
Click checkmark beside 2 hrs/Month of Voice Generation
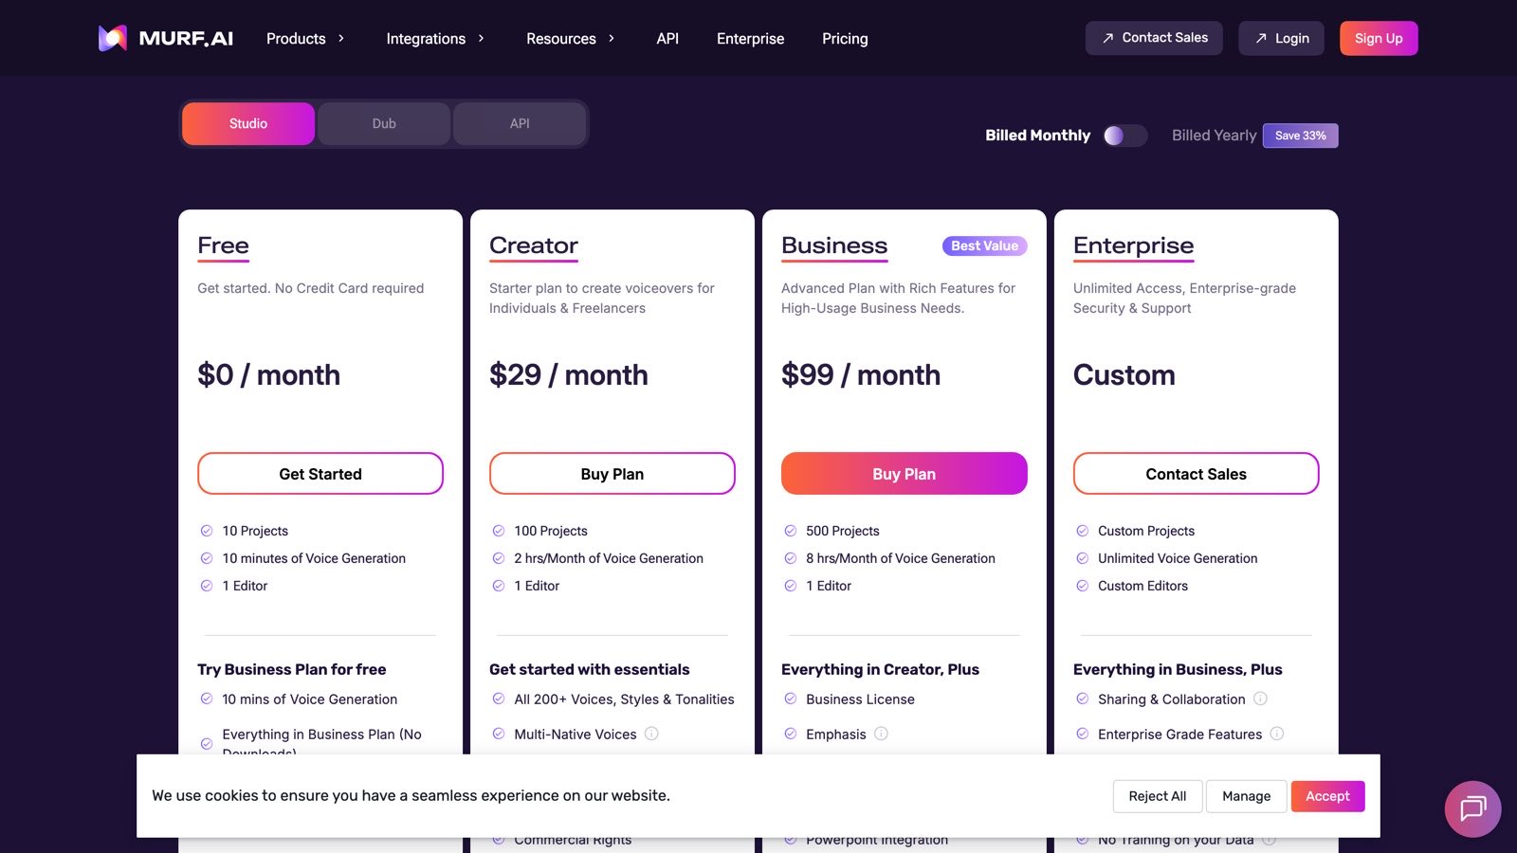pyautogui.click(x=499, y=558)
